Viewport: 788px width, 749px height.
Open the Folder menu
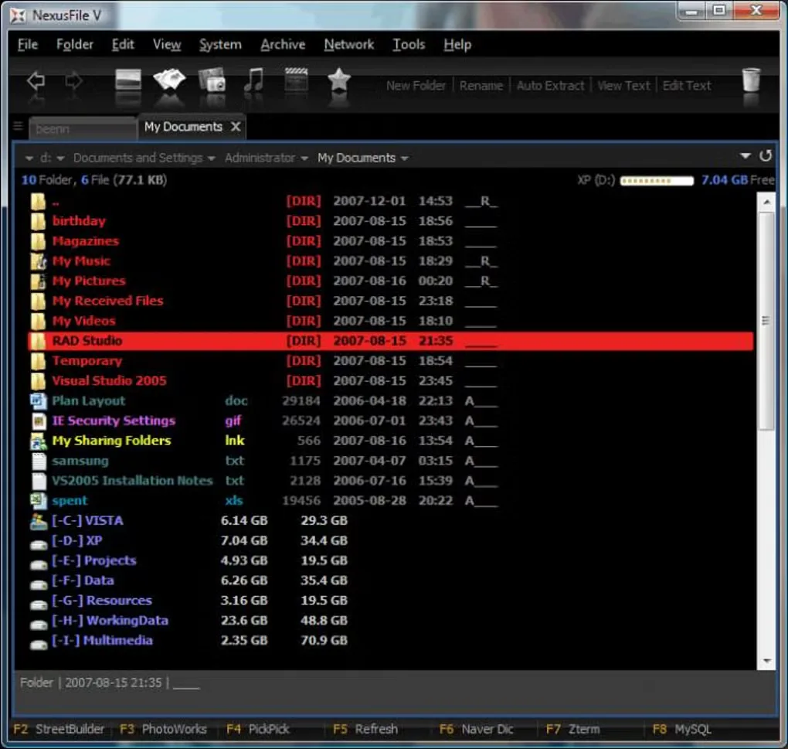(x=75, y=45)
